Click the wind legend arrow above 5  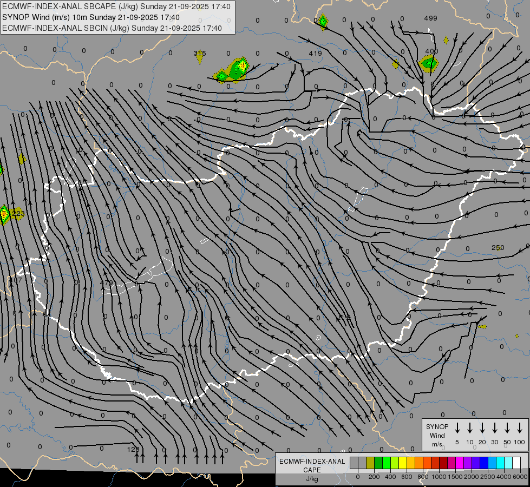tap(457, 428)
